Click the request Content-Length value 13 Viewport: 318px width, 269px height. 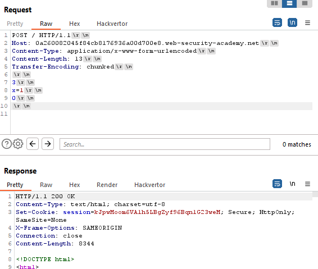pos(79,59)
